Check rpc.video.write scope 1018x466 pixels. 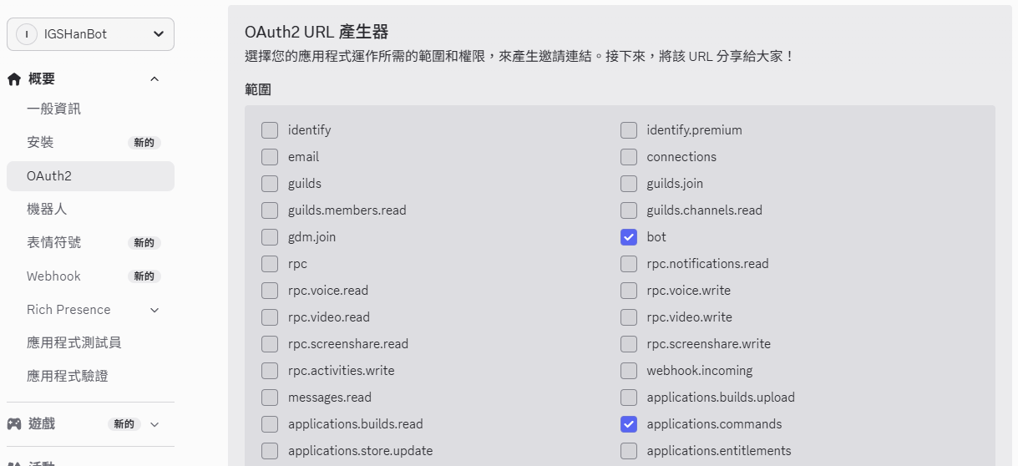(x=629, y=317)
